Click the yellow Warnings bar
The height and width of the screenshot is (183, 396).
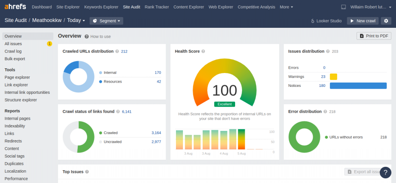[333, 76]
